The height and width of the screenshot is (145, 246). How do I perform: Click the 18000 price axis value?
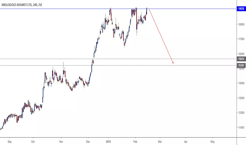pos(241,25)
